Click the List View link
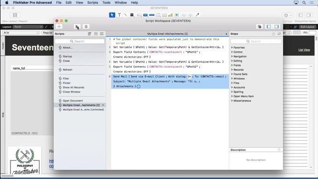The image size is (318, 179). point(304,50)
